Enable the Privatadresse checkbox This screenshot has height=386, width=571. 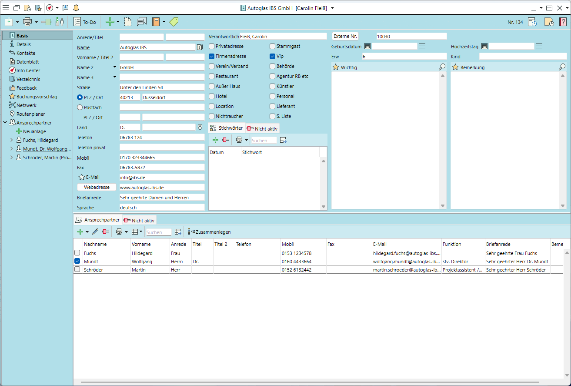212,46
